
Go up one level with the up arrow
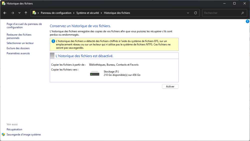[x=26, y=13]
